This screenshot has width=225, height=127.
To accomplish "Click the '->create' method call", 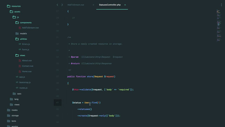I will point(82,116).
